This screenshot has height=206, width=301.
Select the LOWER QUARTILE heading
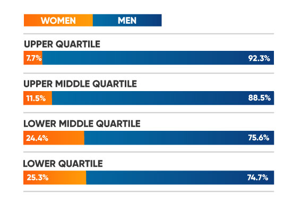pyautogui.click(x=63, y=164)
